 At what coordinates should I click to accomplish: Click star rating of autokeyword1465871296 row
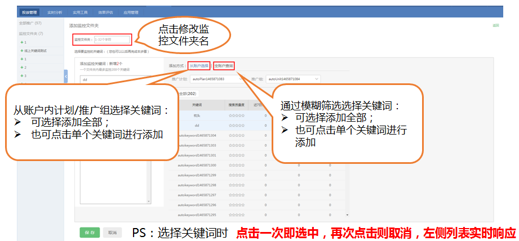237,204
